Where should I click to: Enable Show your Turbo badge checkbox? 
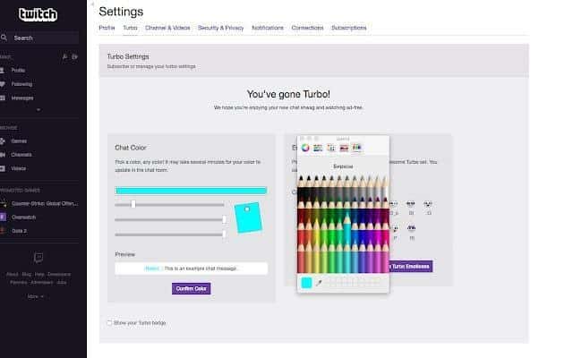(109, 322)
